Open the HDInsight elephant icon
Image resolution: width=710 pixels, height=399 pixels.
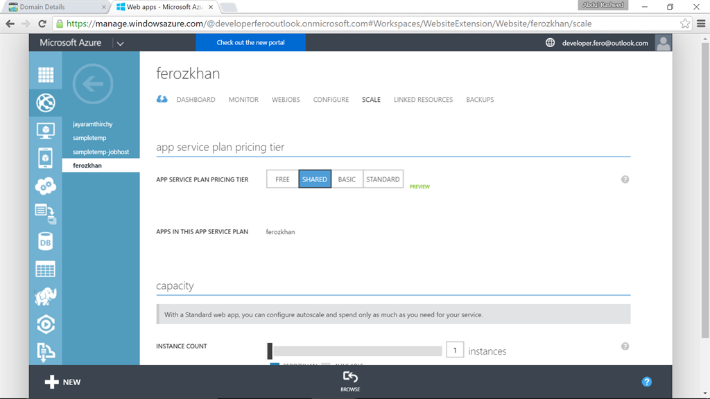46,296
